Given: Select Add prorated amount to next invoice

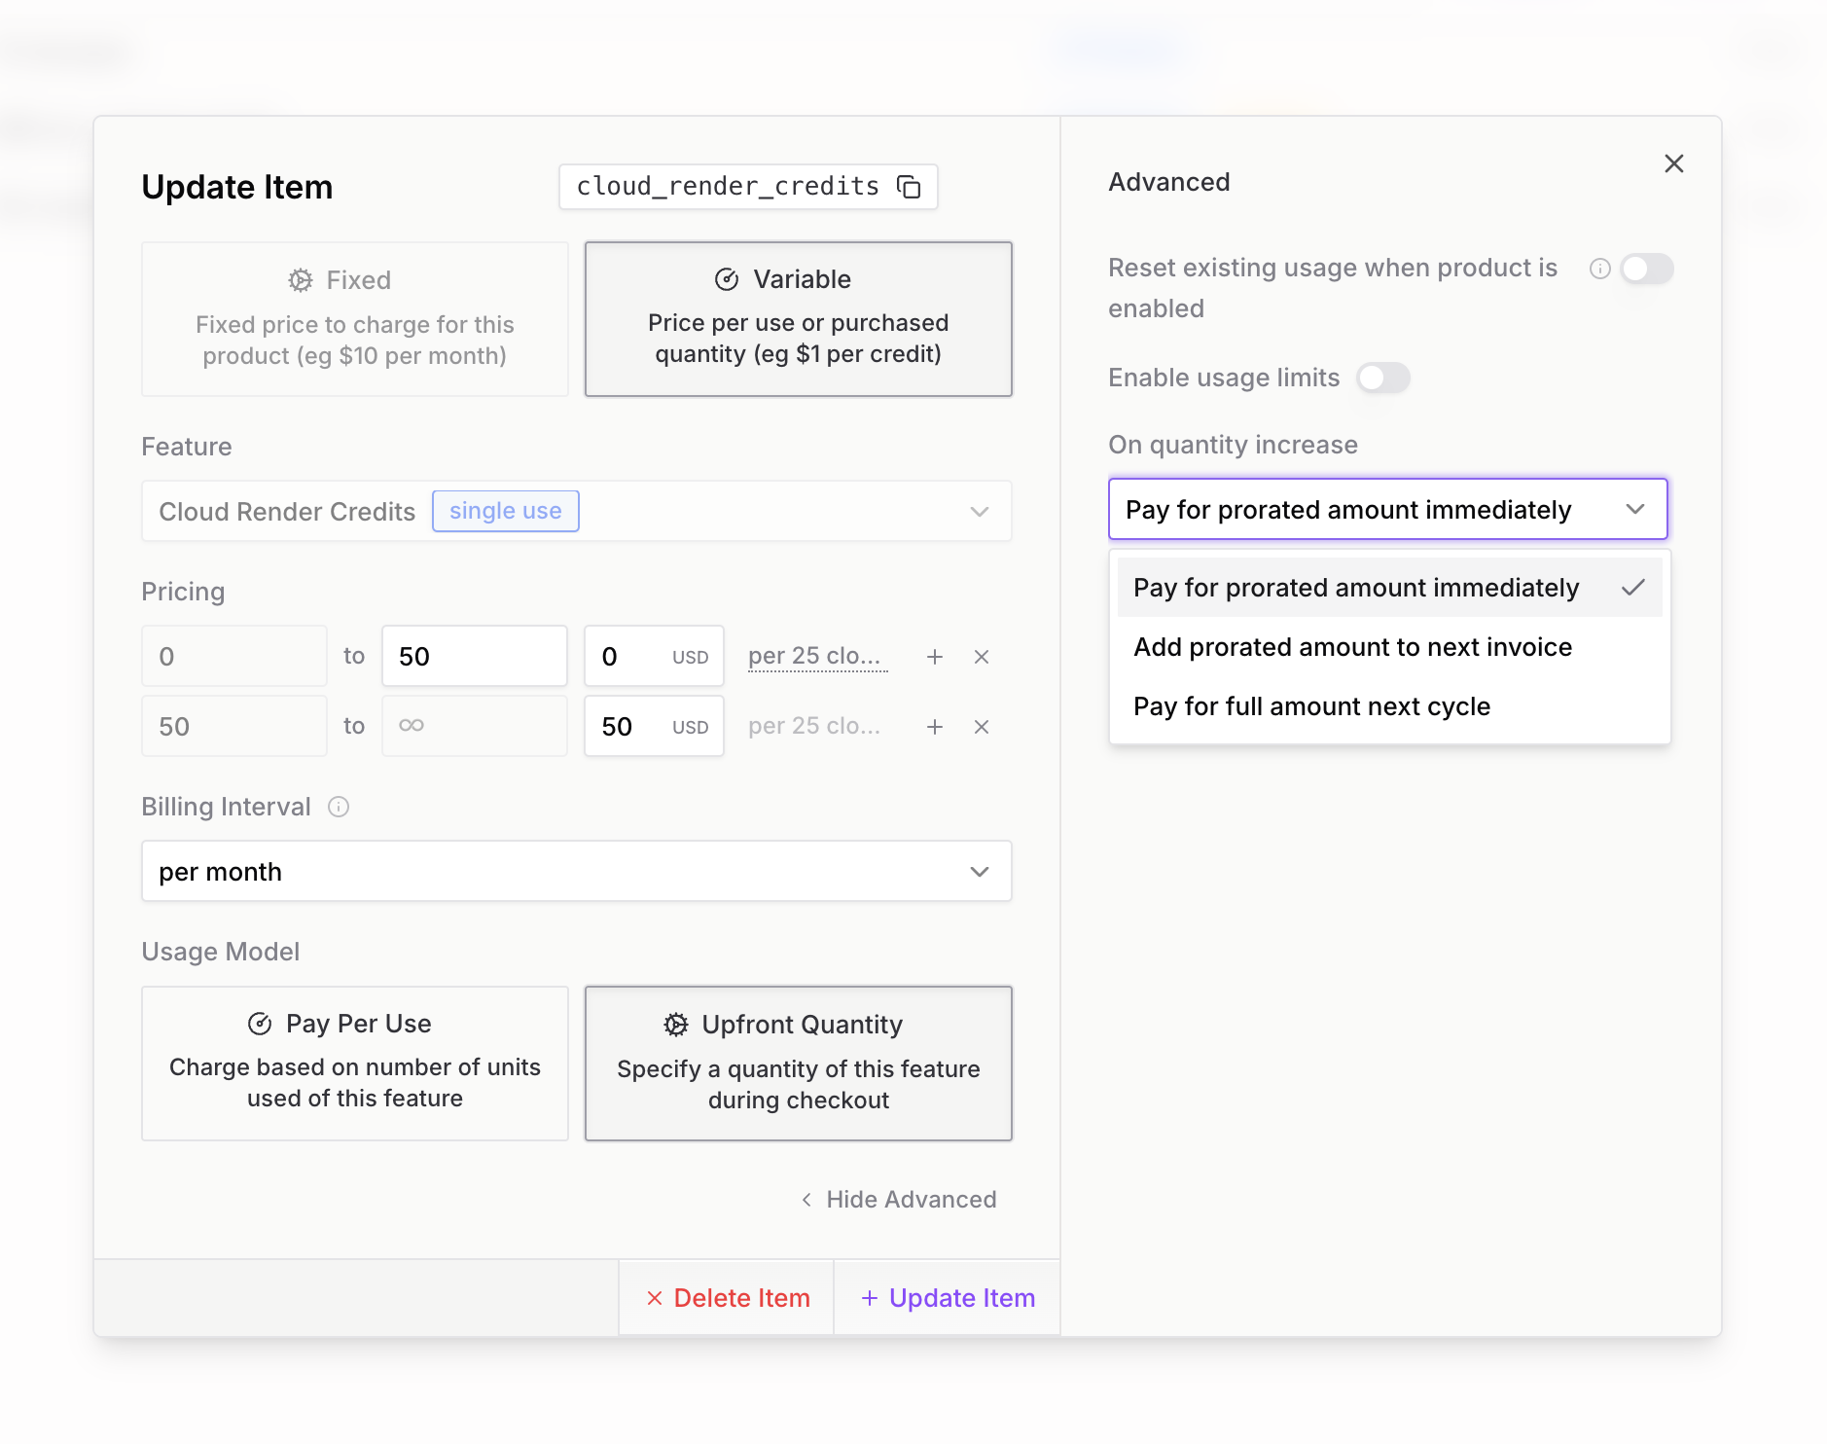Looking at the screenshot, I should (x=1352, y=647).
